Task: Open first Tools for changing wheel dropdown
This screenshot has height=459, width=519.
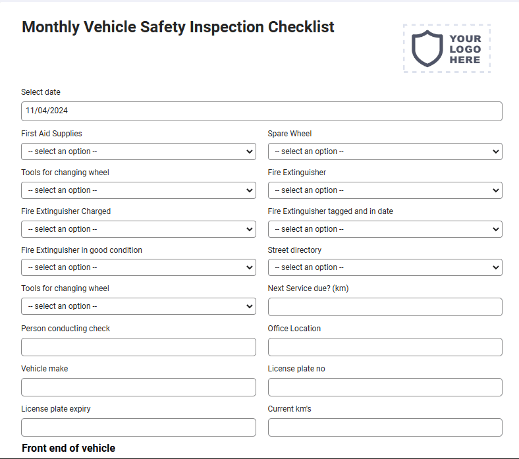Action: tap(138, 190)
